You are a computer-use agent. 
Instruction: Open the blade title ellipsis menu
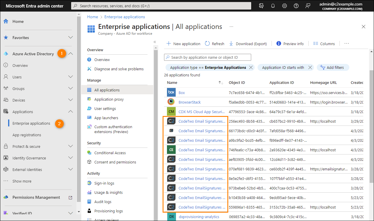click(x=231, y=26)
